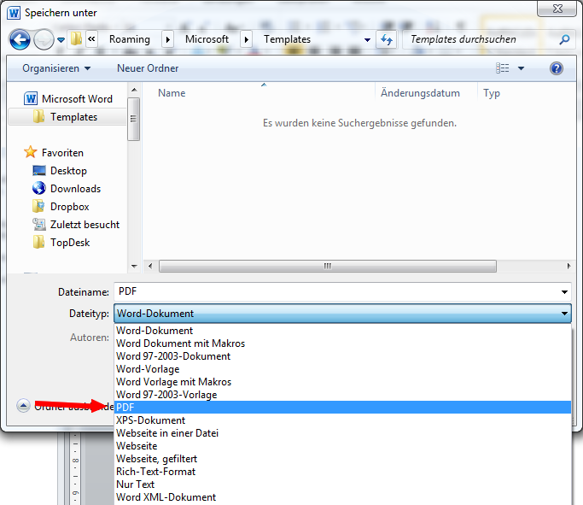This screenshot has width=583, height=505.
Task: Click the Dateityp combo box showing Word-Dokument
Action: [342, 314]
